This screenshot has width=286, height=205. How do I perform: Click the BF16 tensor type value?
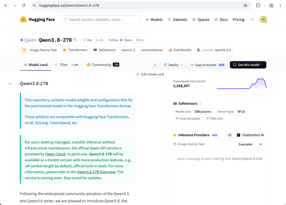click(x=241, y=112)
